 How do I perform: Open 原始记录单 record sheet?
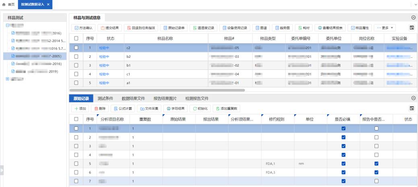(174, 28)
